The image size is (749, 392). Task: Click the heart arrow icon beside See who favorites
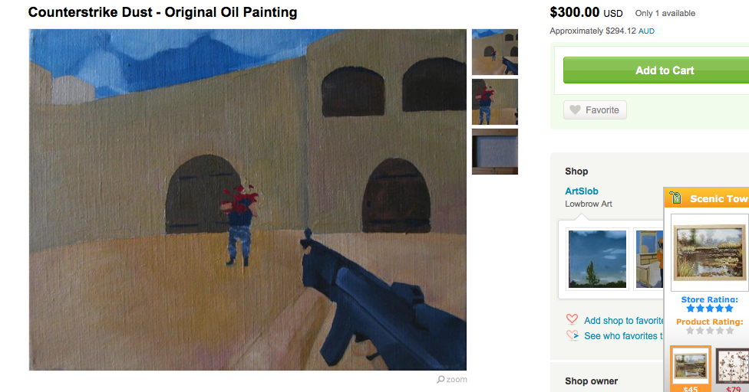point(572,335)
